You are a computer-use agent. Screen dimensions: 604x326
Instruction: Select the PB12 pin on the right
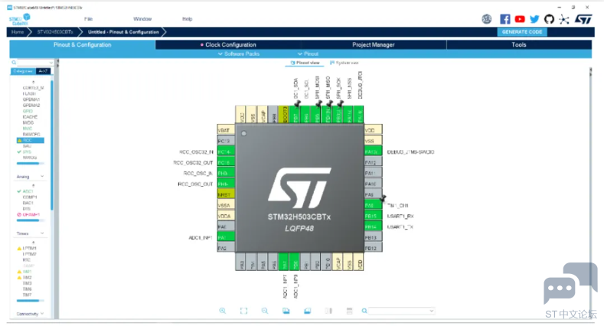373,248
